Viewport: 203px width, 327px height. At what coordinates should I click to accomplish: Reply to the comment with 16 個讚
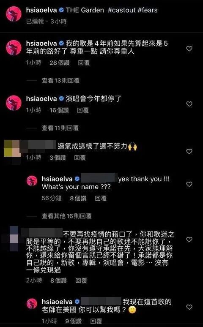(83, 110)
